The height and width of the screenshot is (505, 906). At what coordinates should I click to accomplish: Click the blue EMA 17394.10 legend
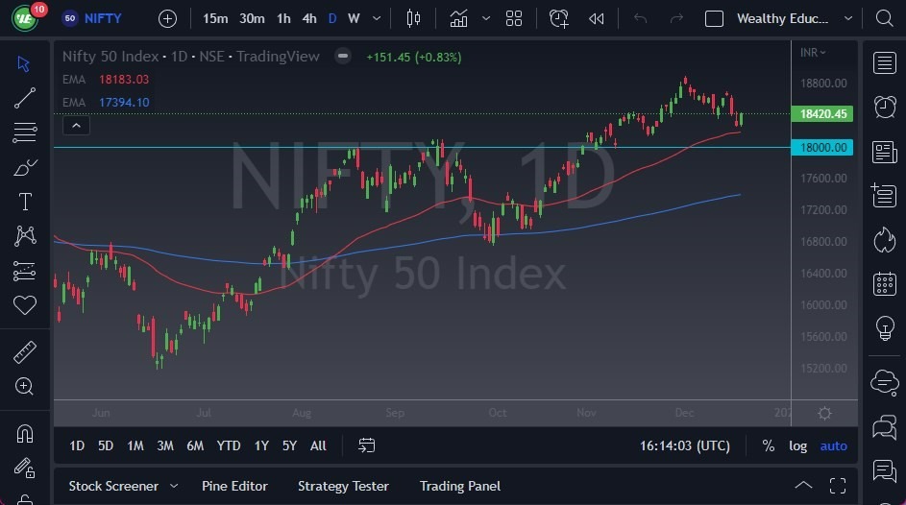[106, 103]
